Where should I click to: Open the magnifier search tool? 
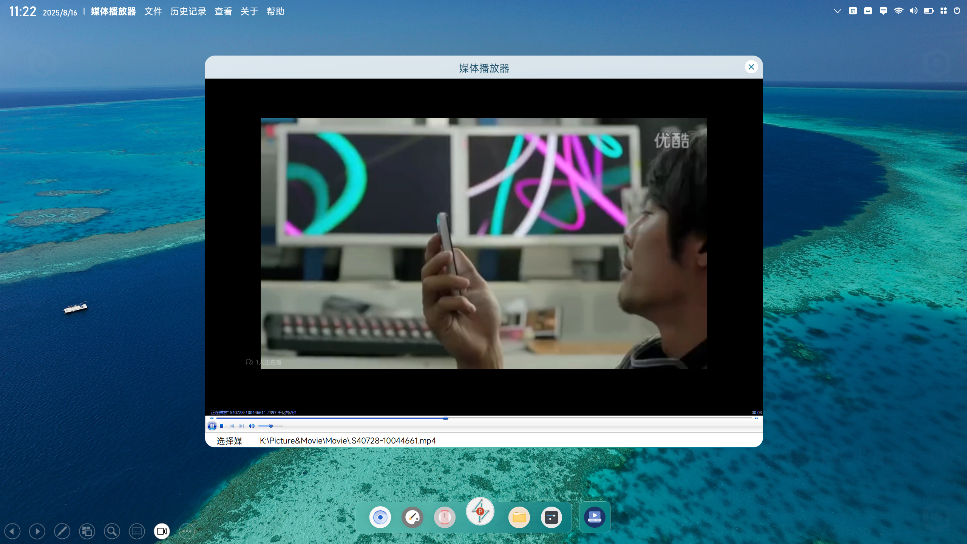pos(112,532)
